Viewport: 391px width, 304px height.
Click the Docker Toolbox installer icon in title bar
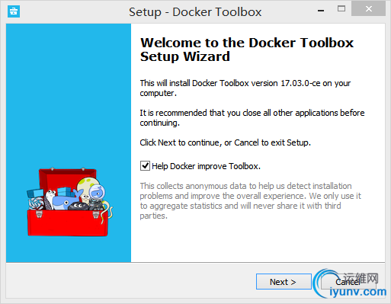pyautogui.click(x=14, y=11)
